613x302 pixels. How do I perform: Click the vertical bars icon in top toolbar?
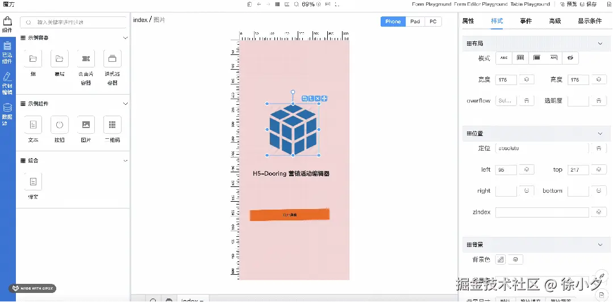pos(278,5)
